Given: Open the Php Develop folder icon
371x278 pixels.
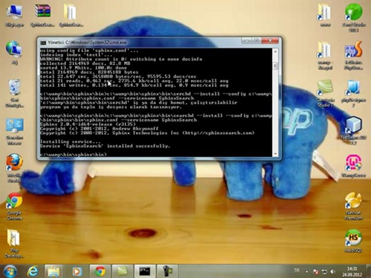Looking at the screenshot, I should 14,244.
